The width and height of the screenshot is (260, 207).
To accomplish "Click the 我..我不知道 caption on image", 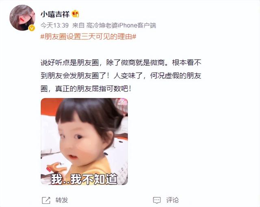I will [x=84, y=179].
